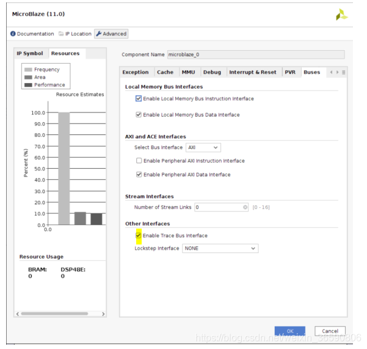Click the Area legend color swatch
This screenshot has width=367, height=349.
pos(28,77)
